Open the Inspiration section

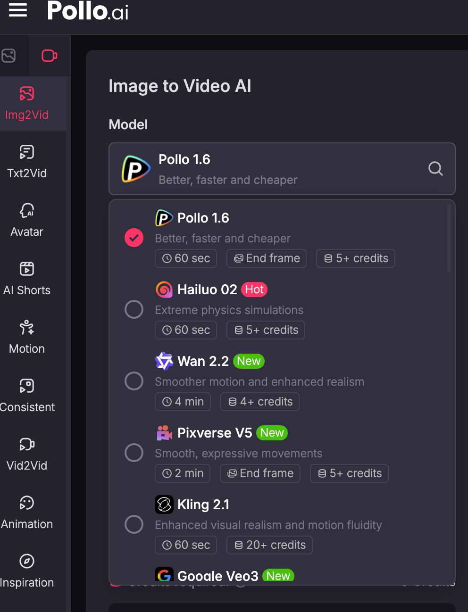point(26,571)
